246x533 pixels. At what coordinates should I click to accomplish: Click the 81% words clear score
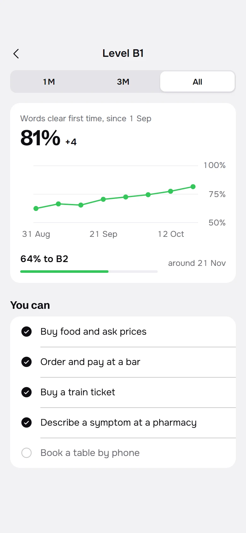[40, 138]
